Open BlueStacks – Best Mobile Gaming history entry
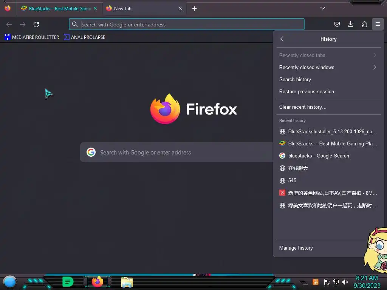This screenshot has width=387, height=290. 328,143
